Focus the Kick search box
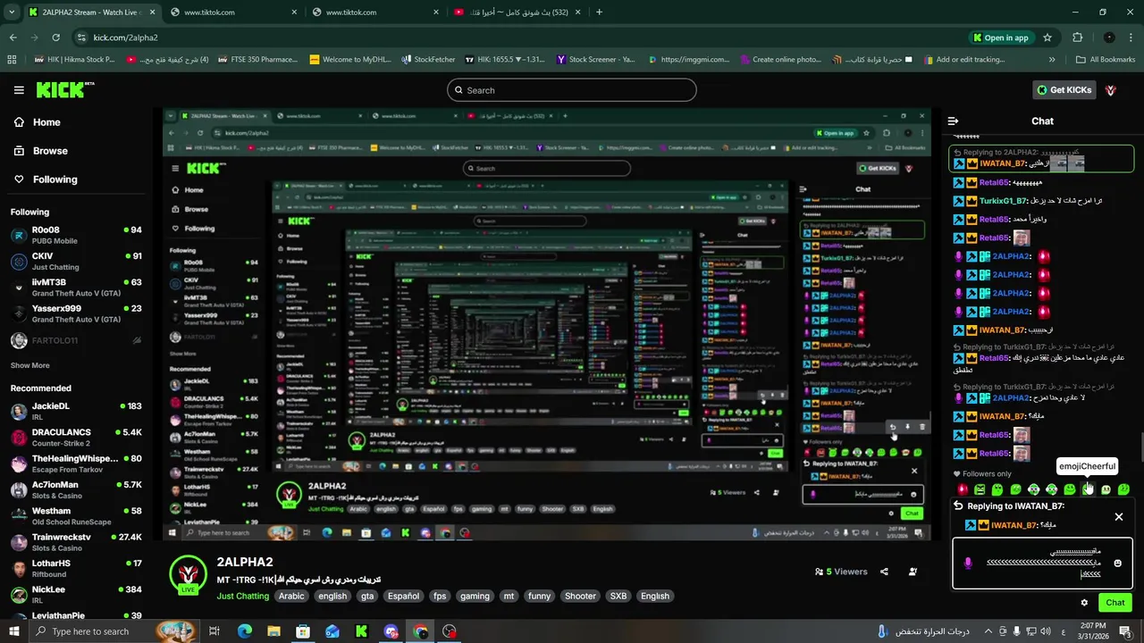This screenshot has width=1144, height=643. [x=572, y=90]
